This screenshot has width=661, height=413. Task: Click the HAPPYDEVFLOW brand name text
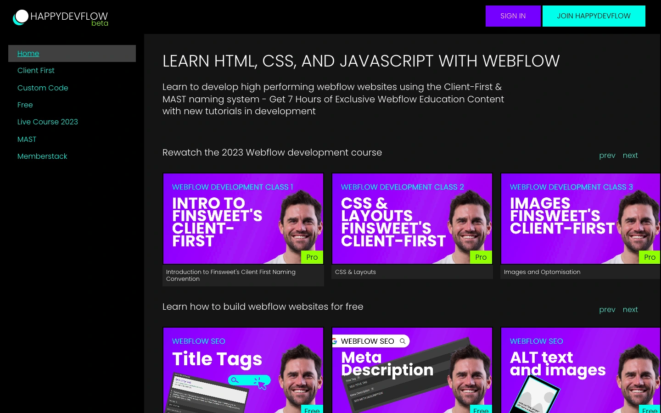click(69, 17)
